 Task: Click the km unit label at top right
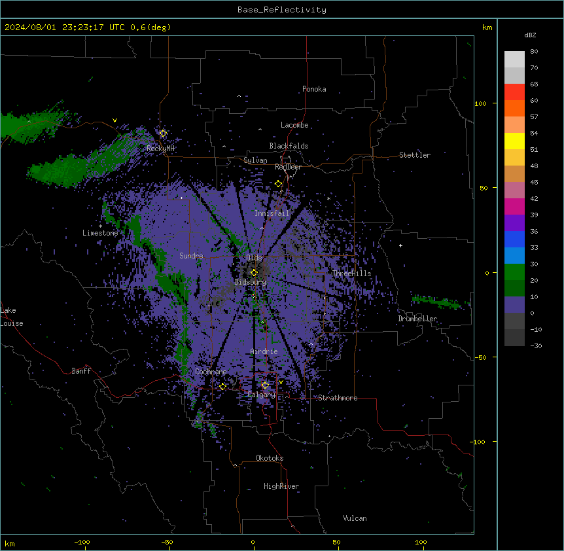[x=487, y=27]
